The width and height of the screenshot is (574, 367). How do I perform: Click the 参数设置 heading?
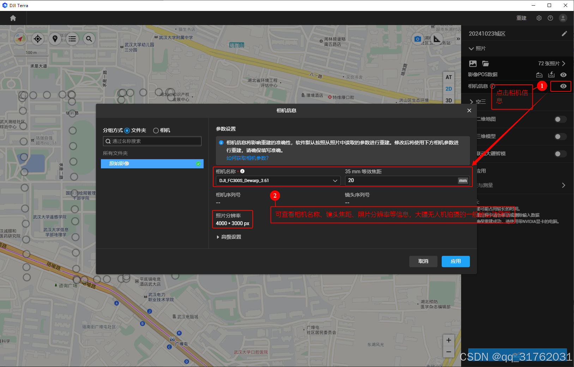[226, 129]
